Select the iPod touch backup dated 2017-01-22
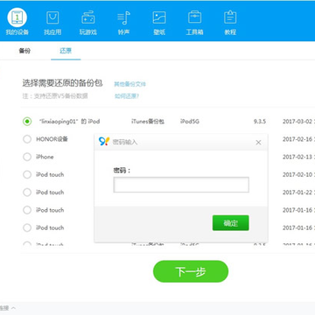 click(27, 192)
